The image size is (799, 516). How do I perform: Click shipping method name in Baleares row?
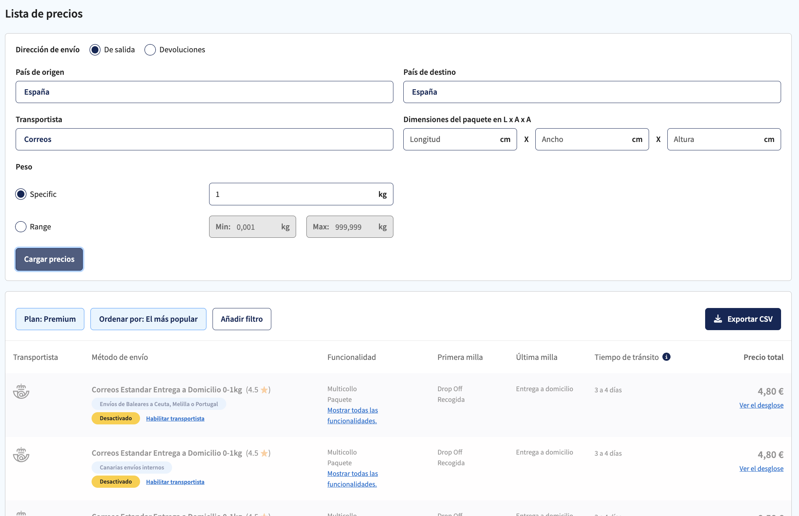point(167,390)
